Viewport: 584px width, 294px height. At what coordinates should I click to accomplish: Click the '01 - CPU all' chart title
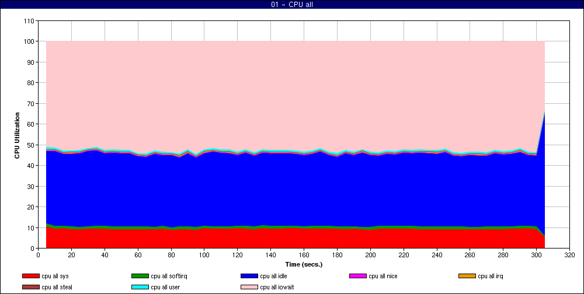(292, 5)
